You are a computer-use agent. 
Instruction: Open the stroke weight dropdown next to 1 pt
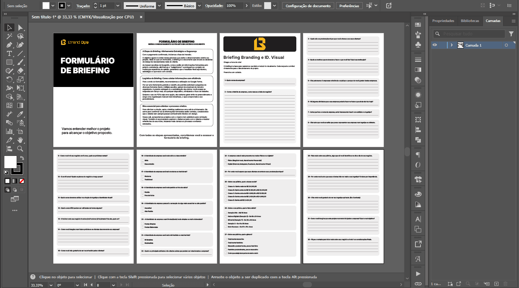click(x=118, y=6)
